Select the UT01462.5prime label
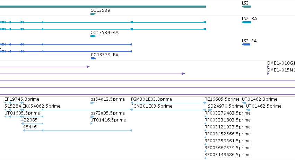Viewport: 295px width, 160px height. tap(264, 106)
